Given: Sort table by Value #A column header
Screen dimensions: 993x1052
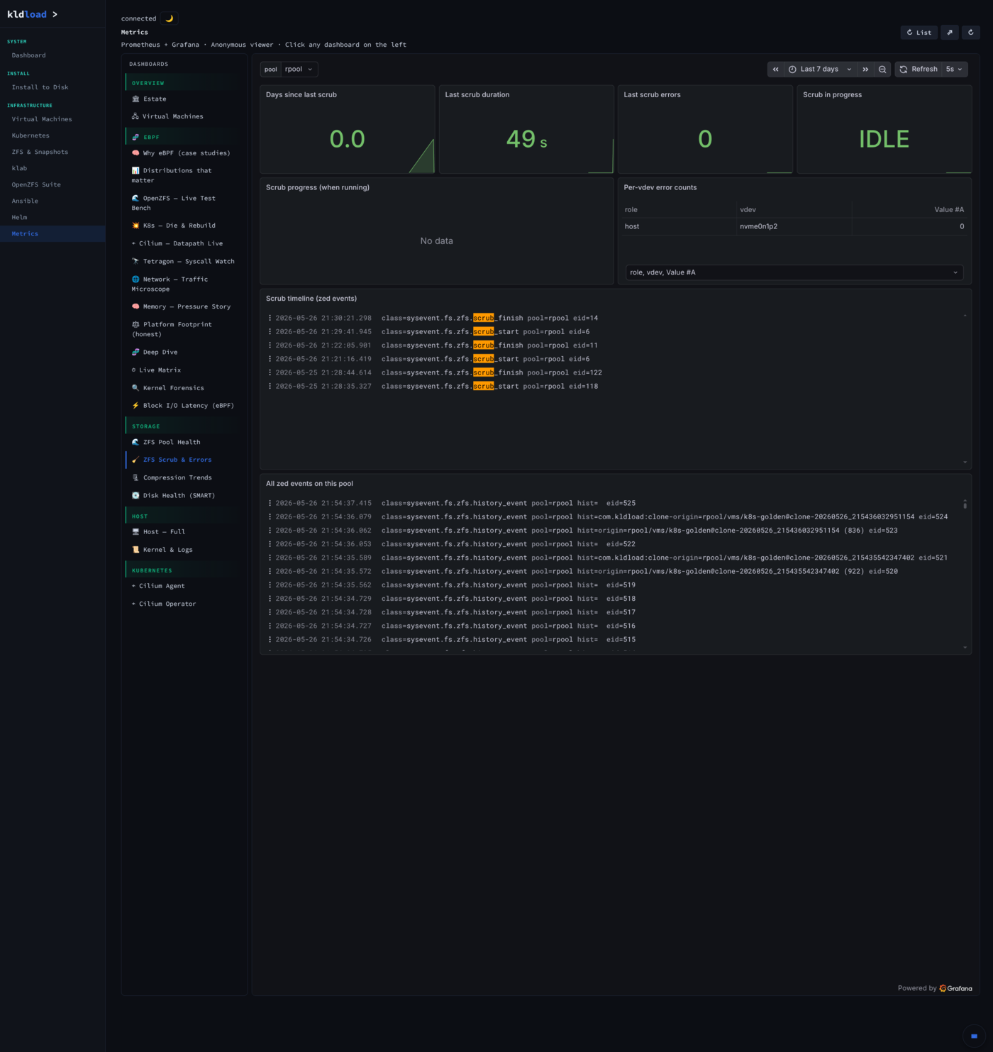Looking at the screenshot, I should click(949, 209).
